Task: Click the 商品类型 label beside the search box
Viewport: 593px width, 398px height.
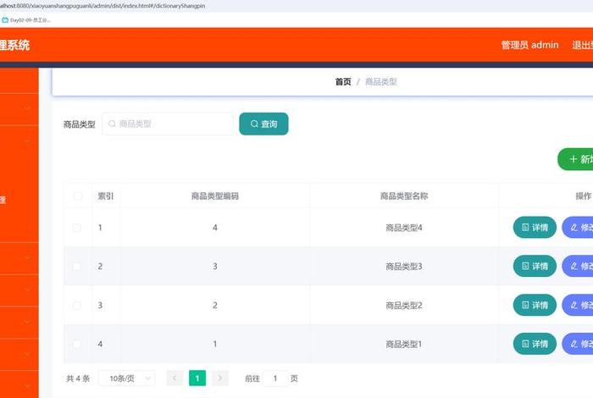Action: 80,124
